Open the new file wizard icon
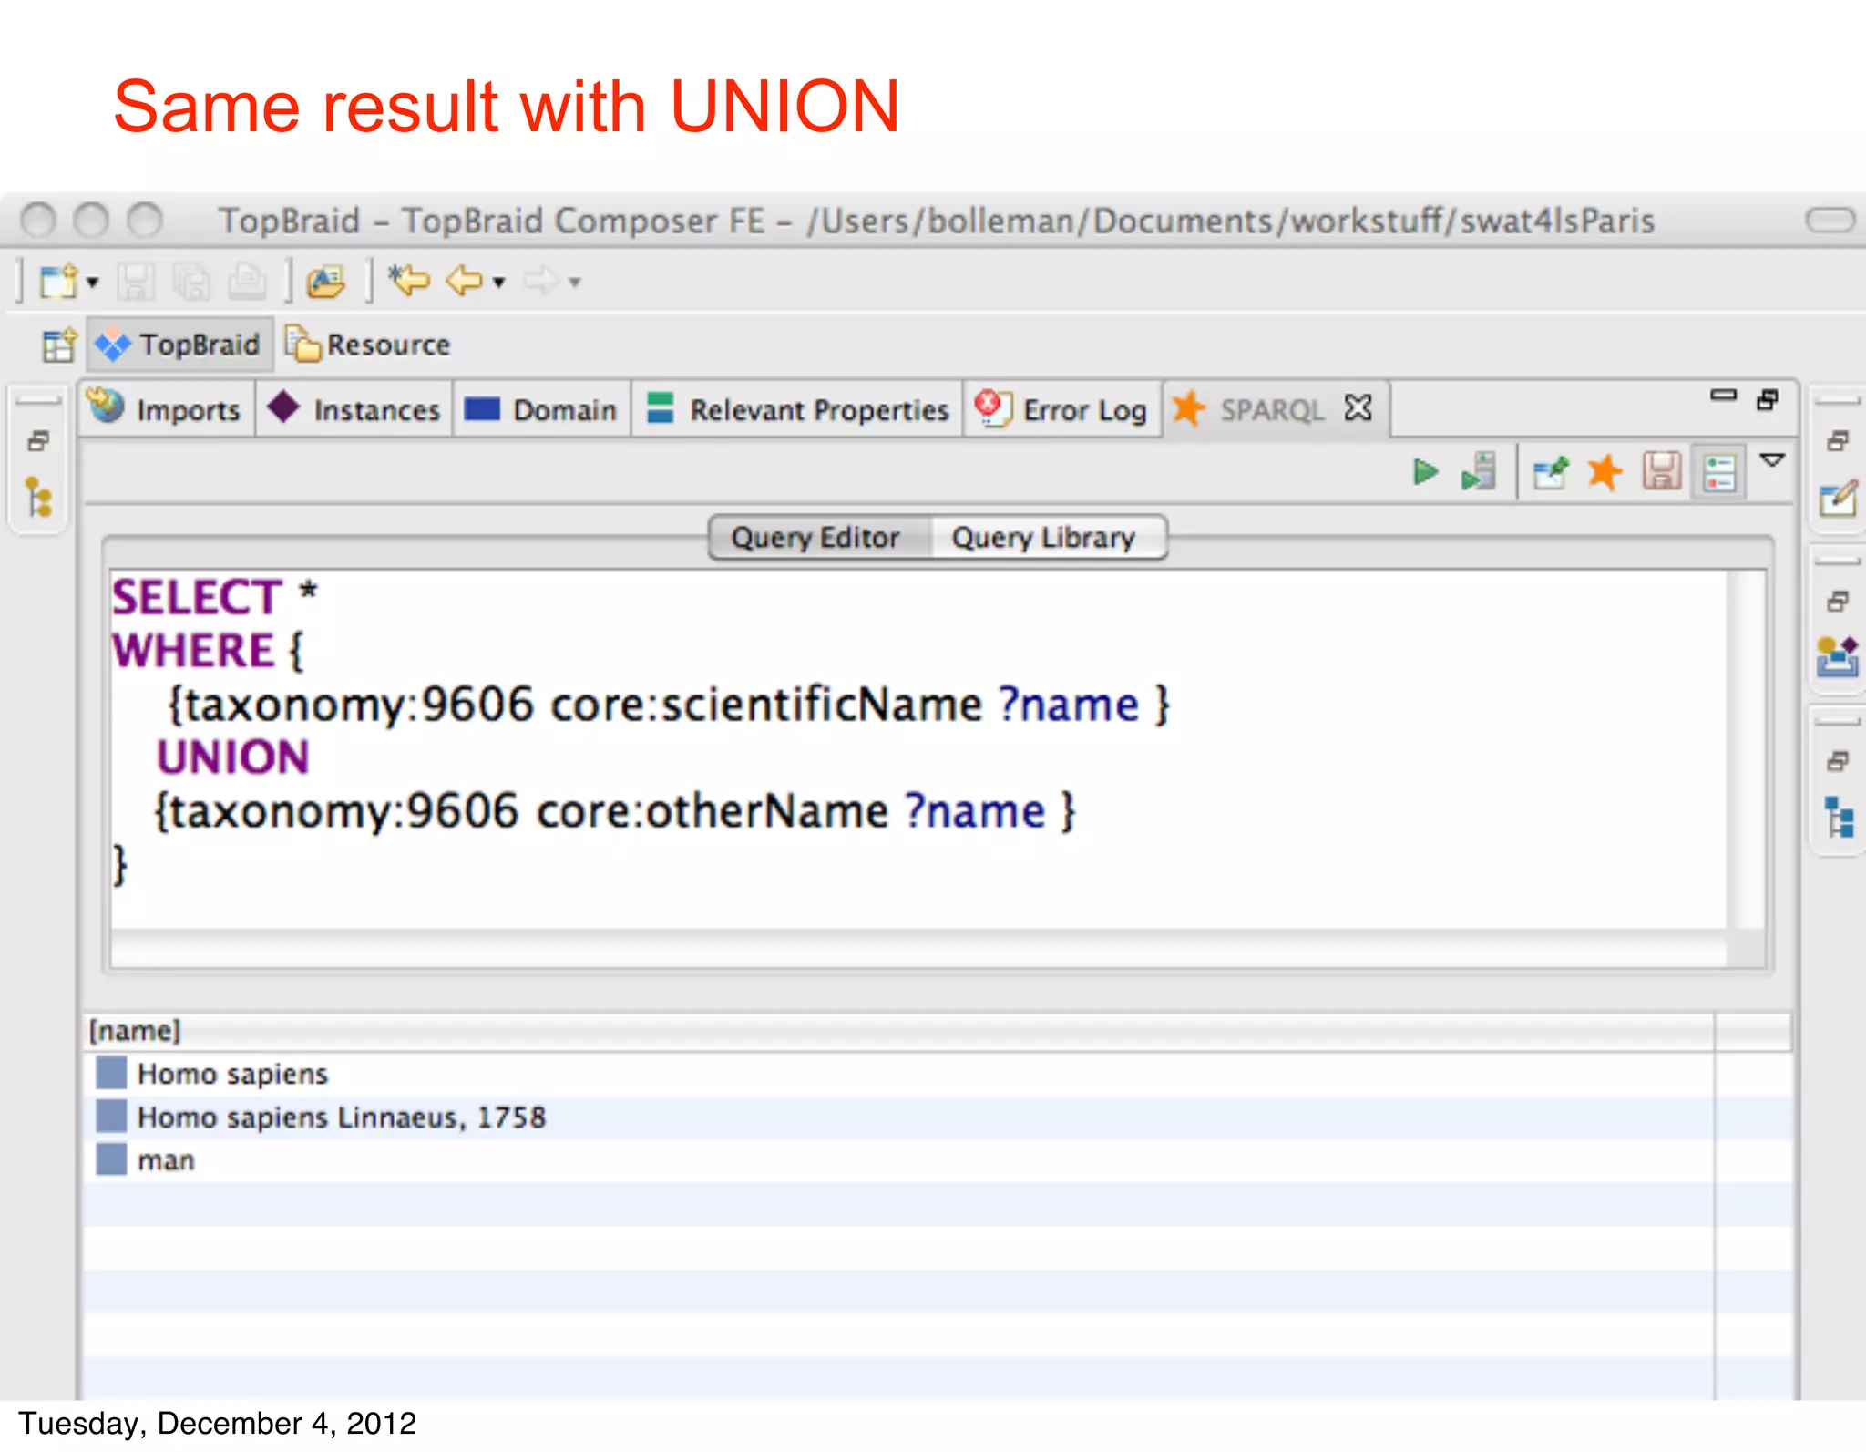1866x1452 pixels. pos(59,282)
